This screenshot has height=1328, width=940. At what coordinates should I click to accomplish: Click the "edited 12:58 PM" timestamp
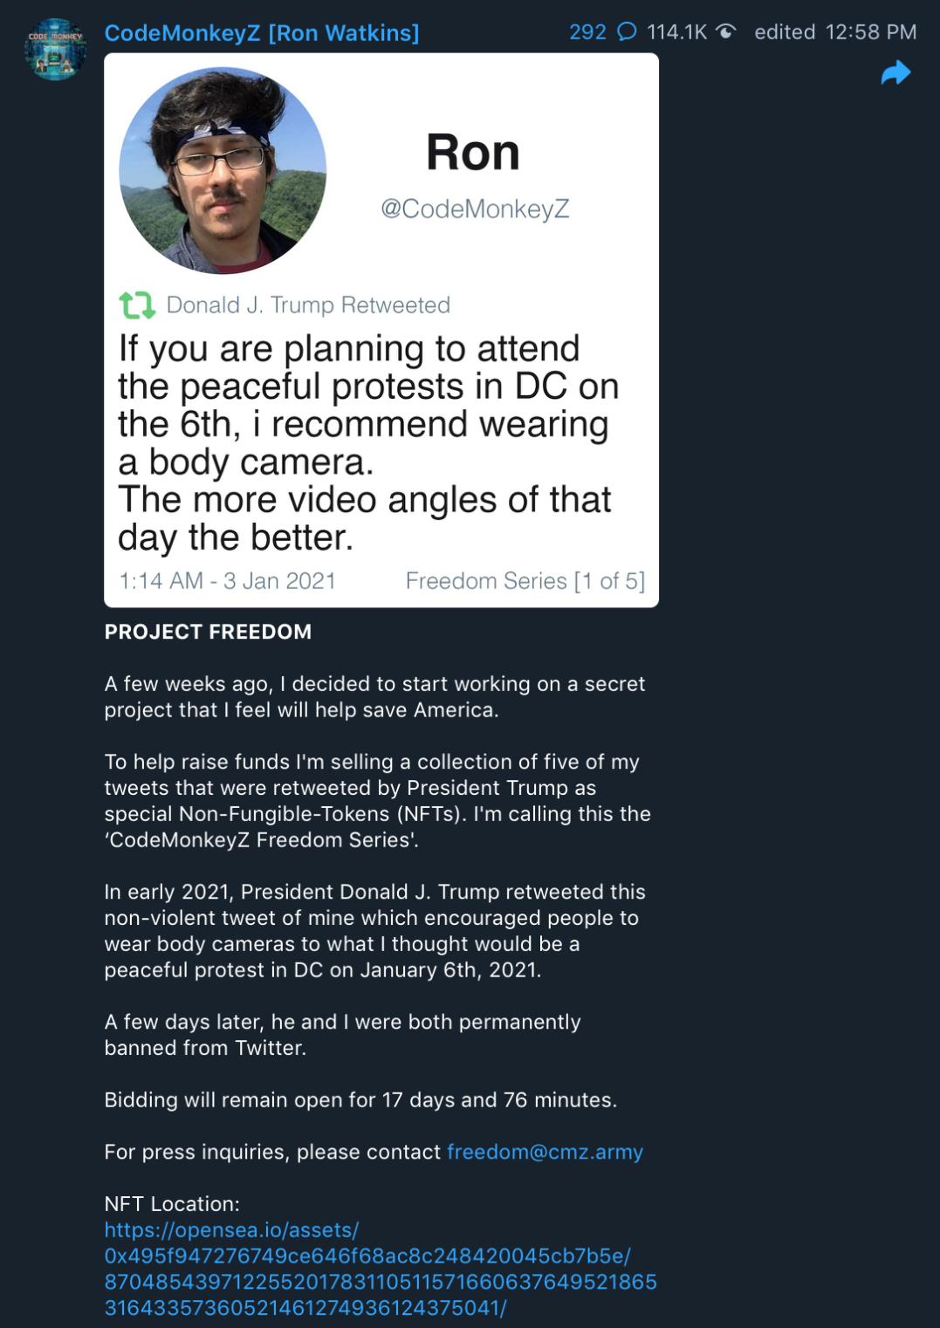[x=835, y=32]
